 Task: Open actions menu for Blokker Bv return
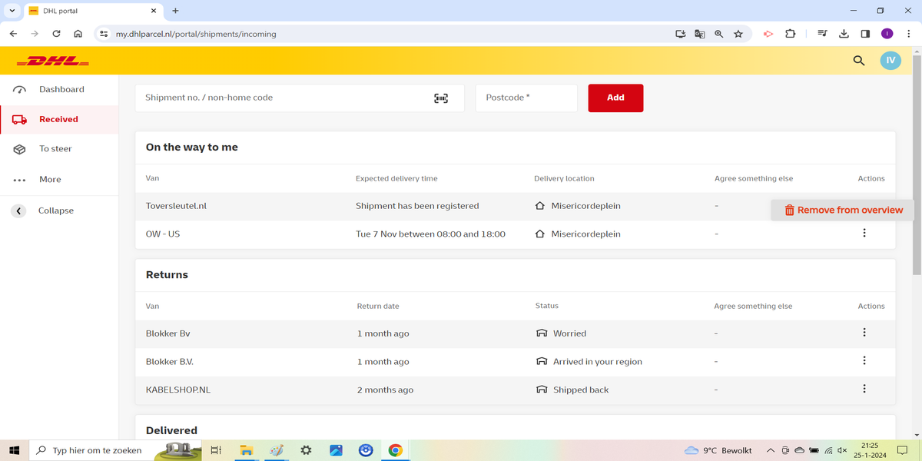864,333
